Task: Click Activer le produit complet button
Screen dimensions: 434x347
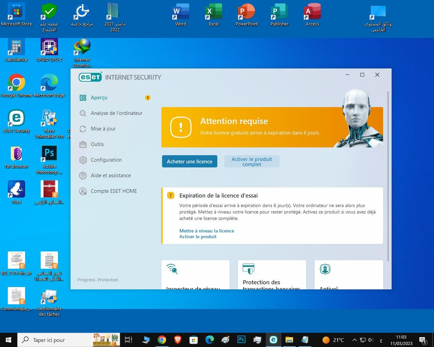Action: tap(252, 162)
